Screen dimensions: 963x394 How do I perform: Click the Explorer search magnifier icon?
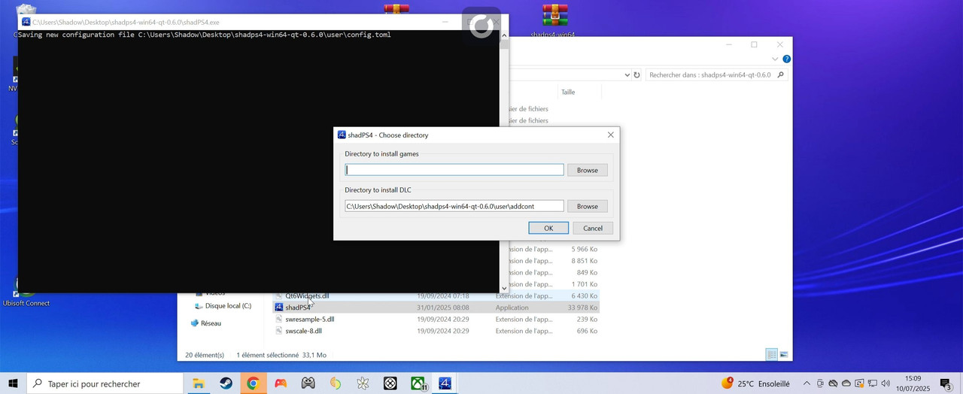(x=780, y=75)
